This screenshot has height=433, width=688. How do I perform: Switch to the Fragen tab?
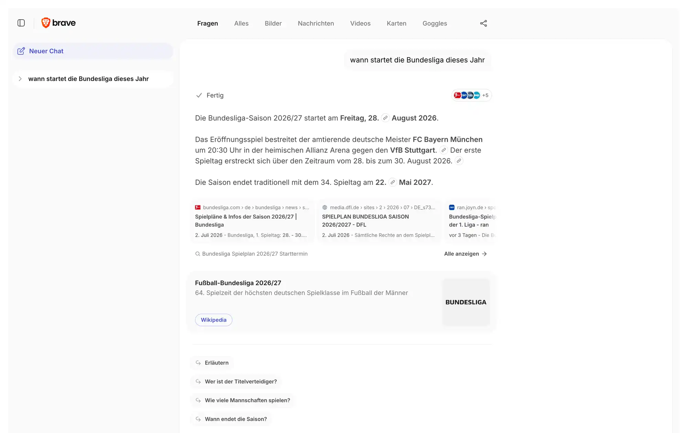tap(207, 23)
